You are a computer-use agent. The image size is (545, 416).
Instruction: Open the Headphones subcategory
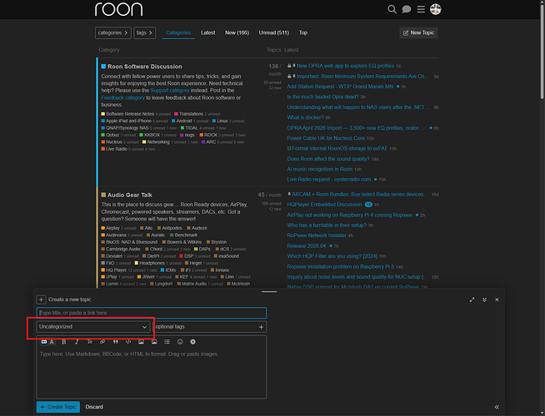pyautogui.click(x=152, y=263)
